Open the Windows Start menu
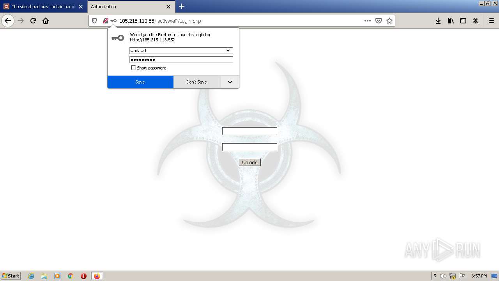 (x=11, y=276)
